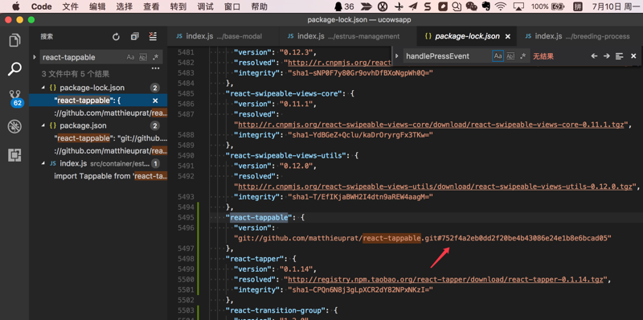Image resolution: width=643 pixels, height=320 pixels.
Task: Open the 文件 menu
Action: coord(70,6)
